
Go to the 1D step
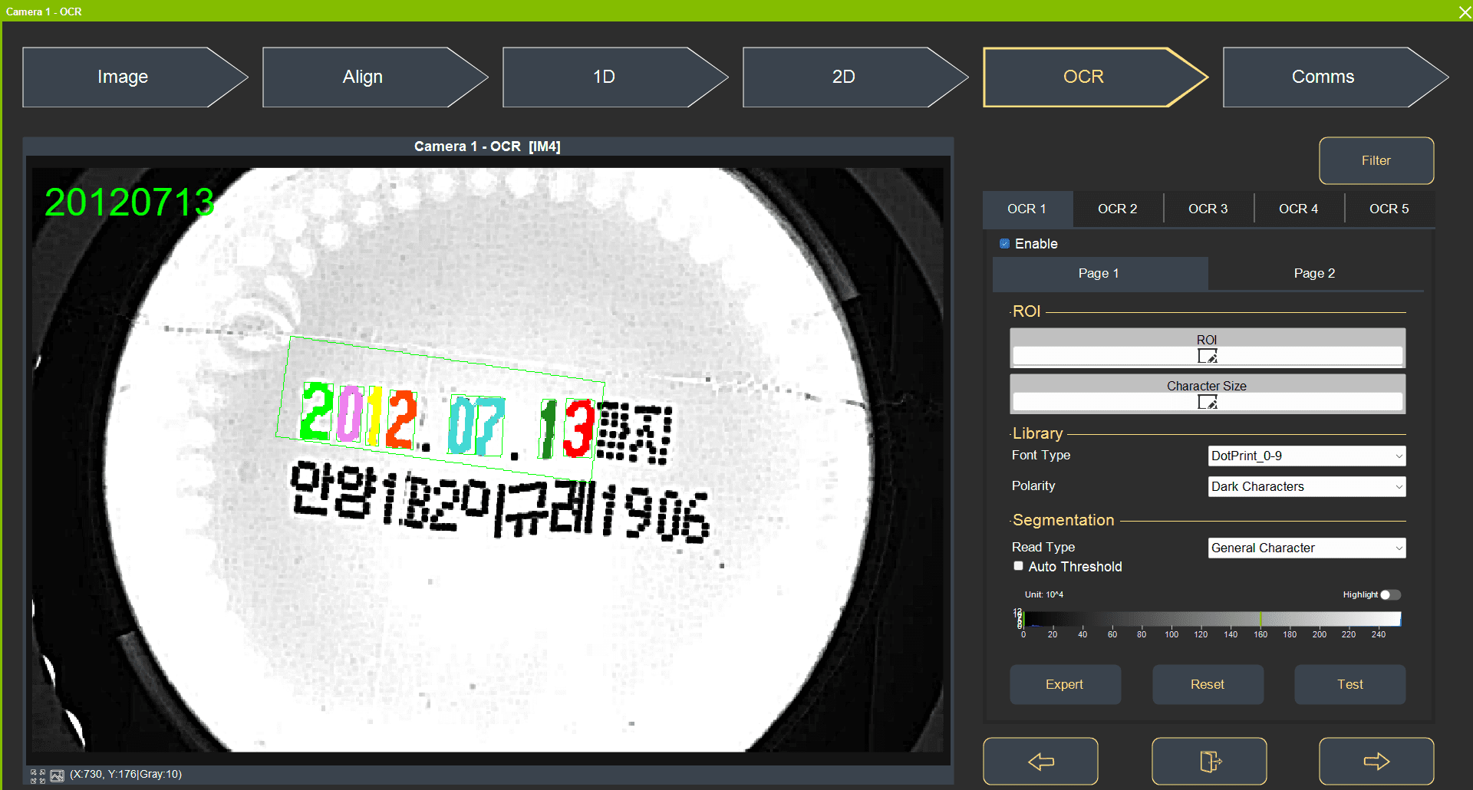(615, 77)
